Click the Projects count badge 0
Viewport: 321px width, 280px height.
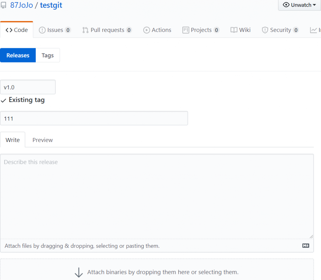[216, 30]
